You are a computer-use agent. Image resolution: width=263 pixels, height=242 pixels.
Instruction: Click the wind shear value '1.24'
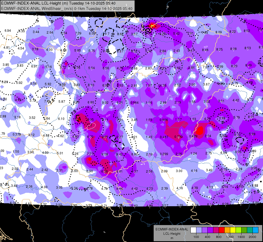[x=194, y=154]
